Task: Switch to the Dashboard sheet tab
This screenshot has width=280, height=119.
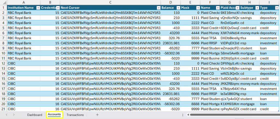Action: (x=34, y=115)
